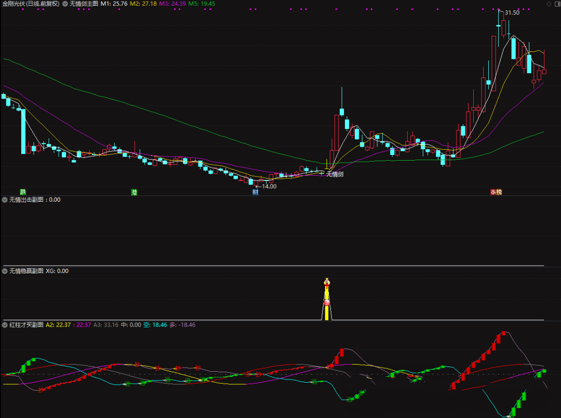Click the green M5 moving average label
561x418 pixels.
(x=201, y=4)
